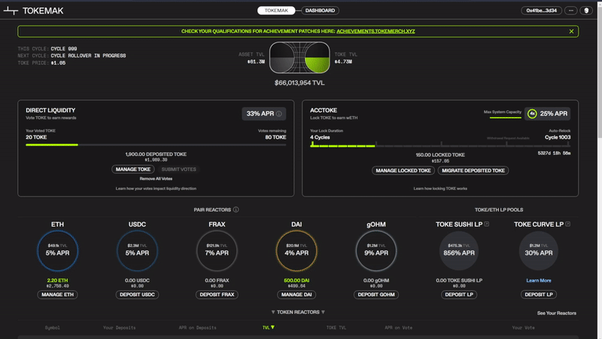Open the ACHIEVEMENTS.TOKEMERCH.XYZ link

(x=375, y=31)
